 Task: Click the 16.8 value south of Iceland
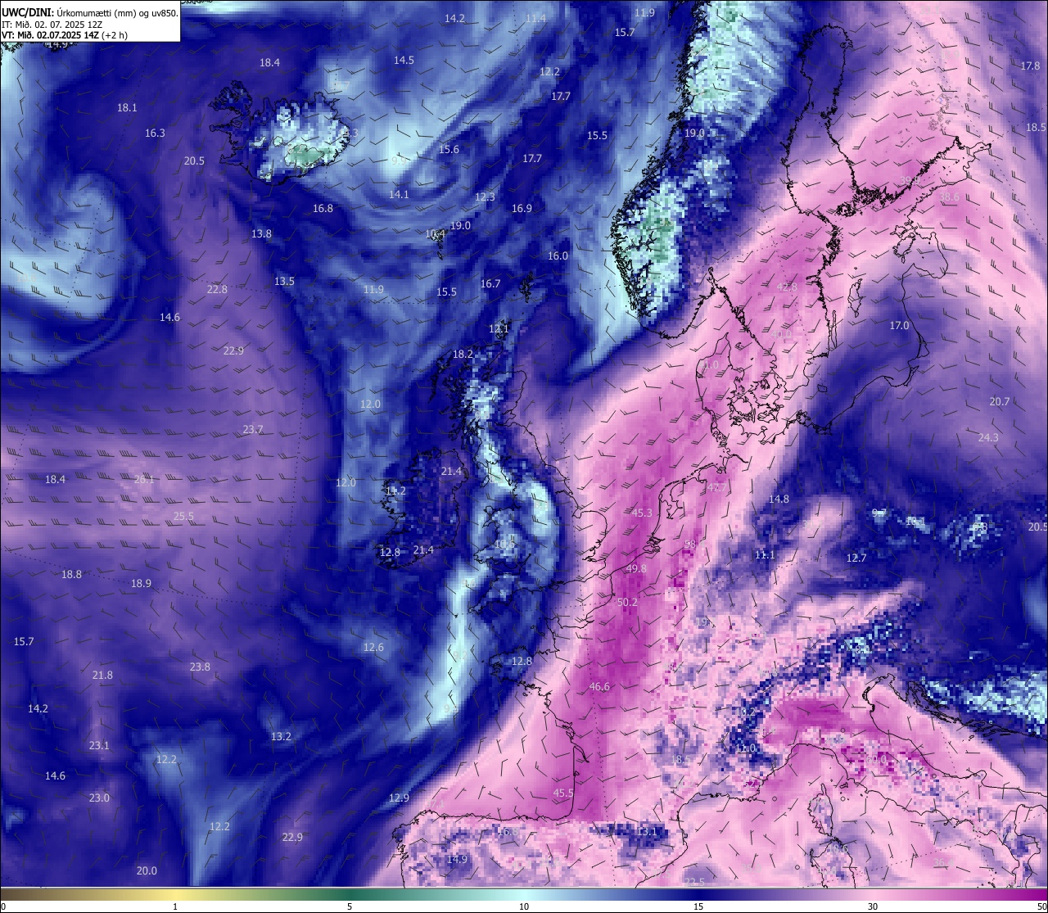coord(323,208)
